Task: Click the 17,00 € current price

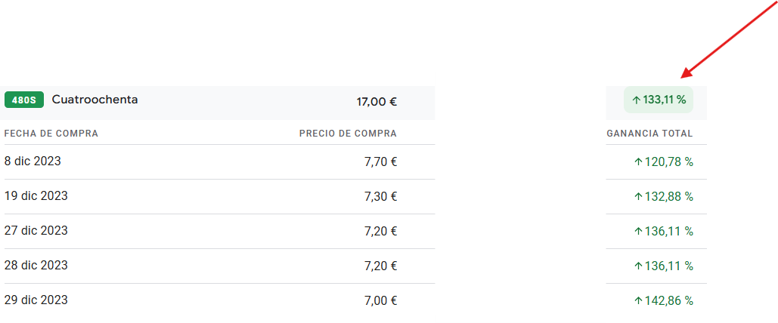Action: [x=377, y=102]
